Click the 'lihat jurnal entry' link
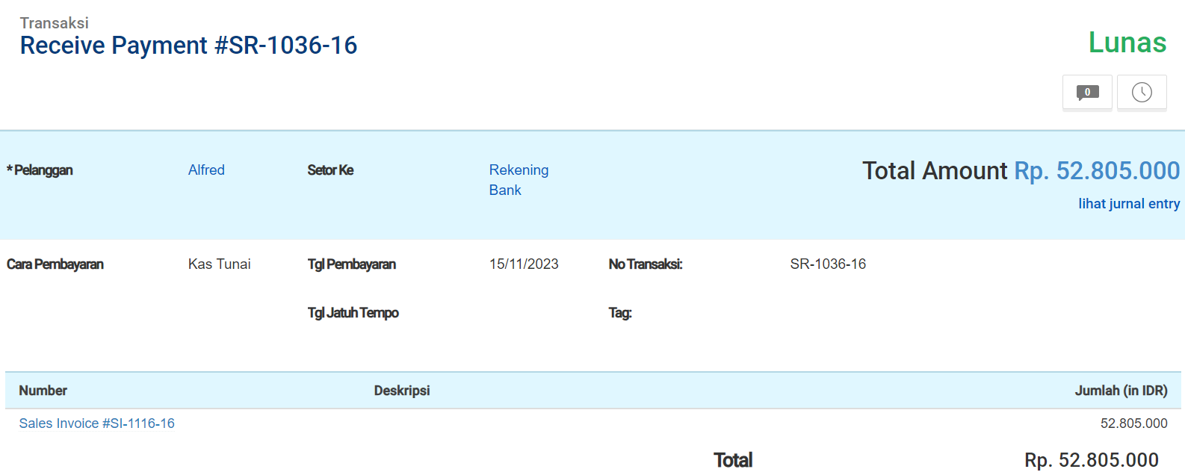This screenshot has height=475, width=1185. [x=1128, y=204]
